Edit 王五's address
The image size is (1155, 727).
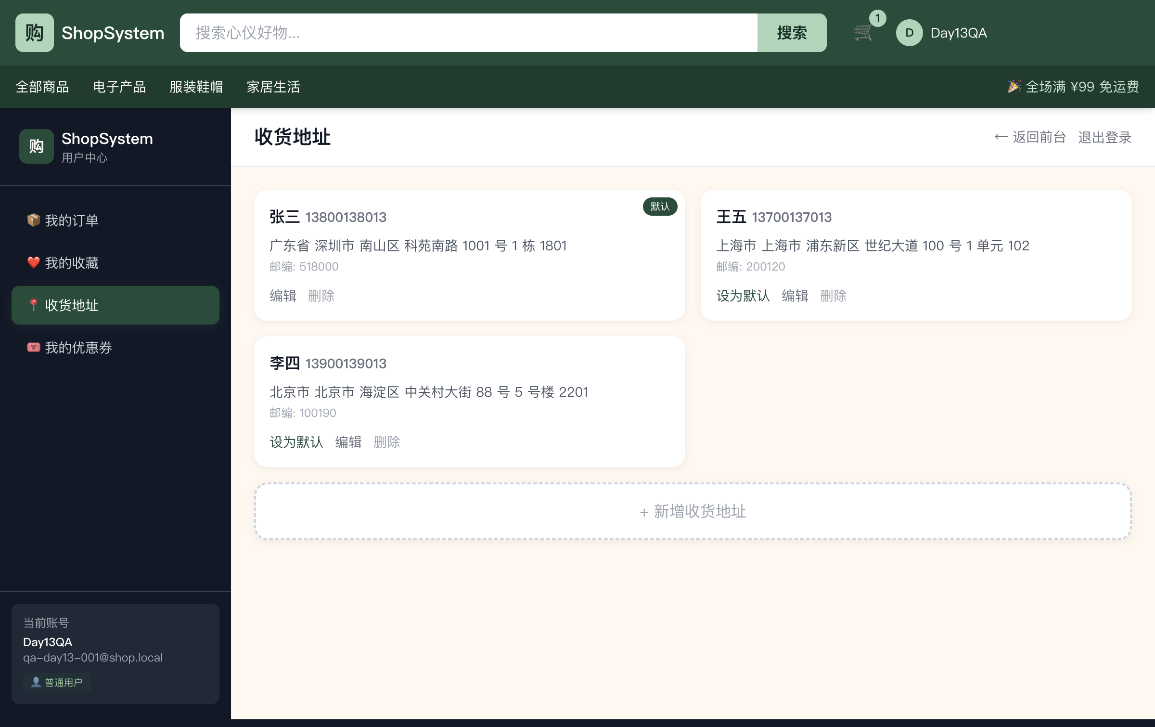(795, 296)
